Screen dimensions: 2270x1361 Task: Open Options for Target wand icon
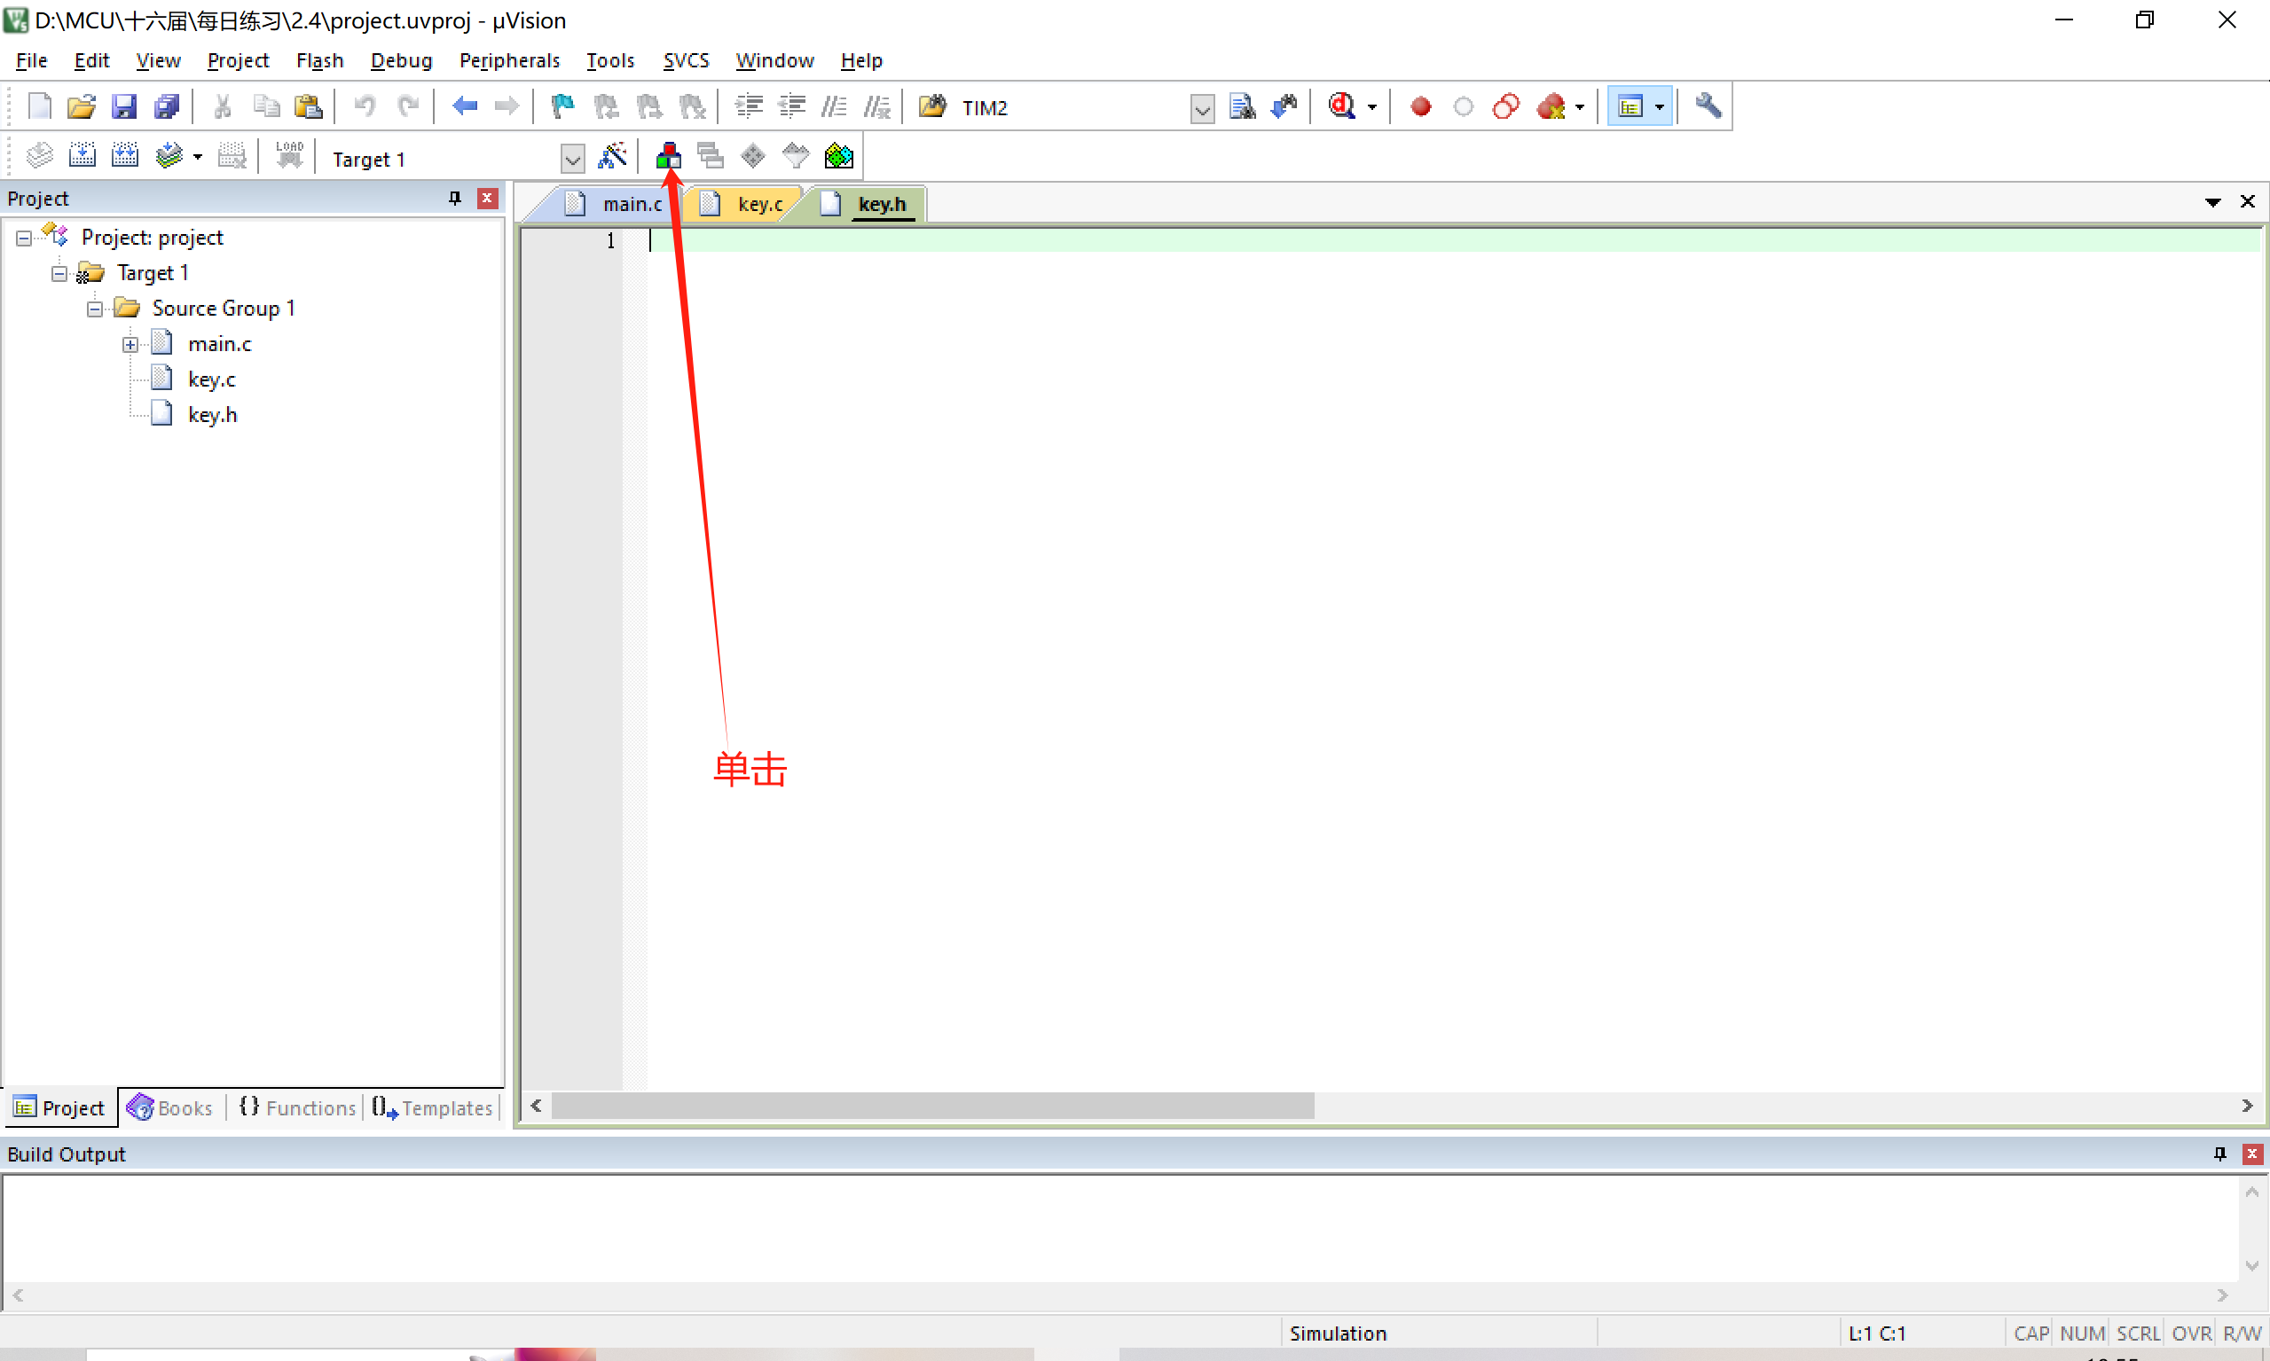(612, 157)
